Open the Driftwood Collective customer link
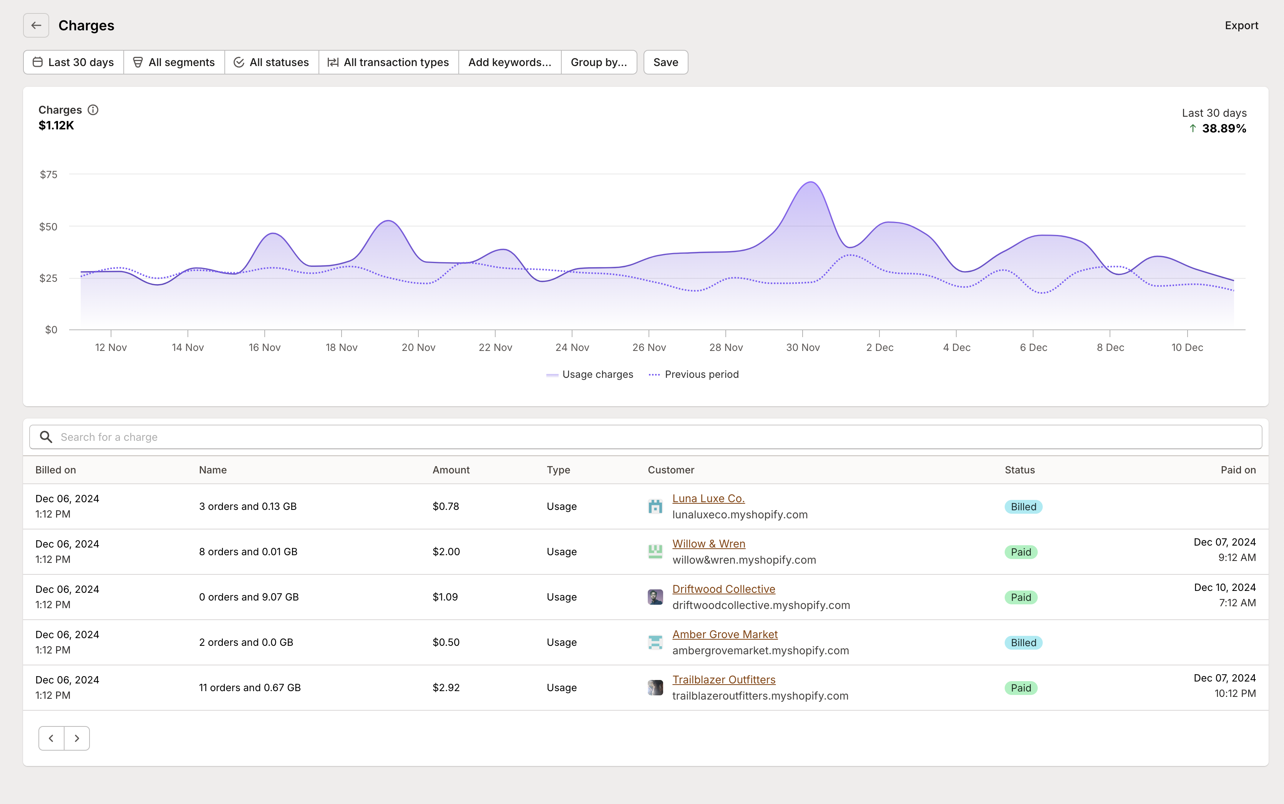This screenshot has width=1284, height=804. 723,589
